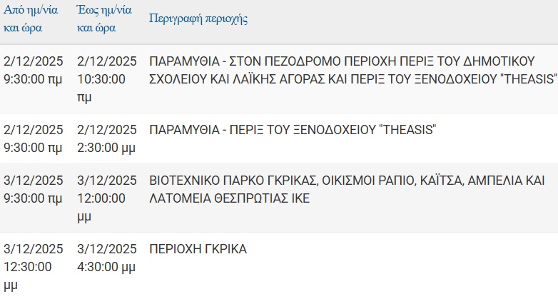Image resolution: width=558 pixels, height=299 pixels.
Task: Click the 'Έως ημ/νία και ώρα' column header
Action: tap(103, 20)
